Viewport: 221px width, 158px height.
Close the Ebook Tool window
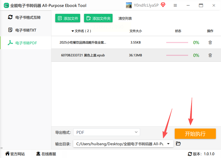pyautogui.click(x=214, y=5)
